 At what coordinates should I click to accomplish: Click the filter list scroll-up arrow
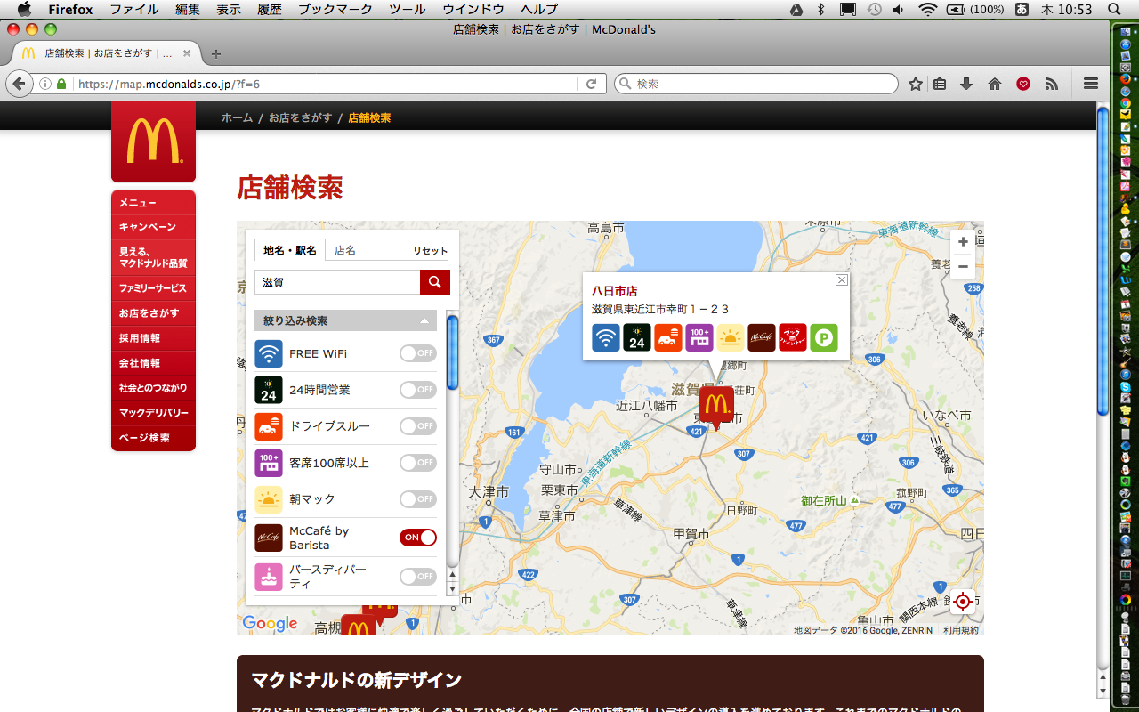(452, 575)
